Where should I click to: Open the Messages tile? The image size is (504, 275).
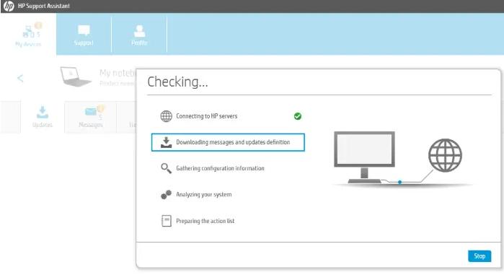(91, 117)
